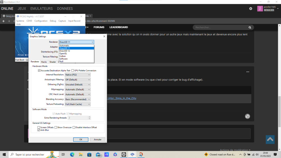Image resolution: width=281 pixels, height=158 pixels.
Task: Open the notification center icon in taskbar
Action: click(275, 155)
